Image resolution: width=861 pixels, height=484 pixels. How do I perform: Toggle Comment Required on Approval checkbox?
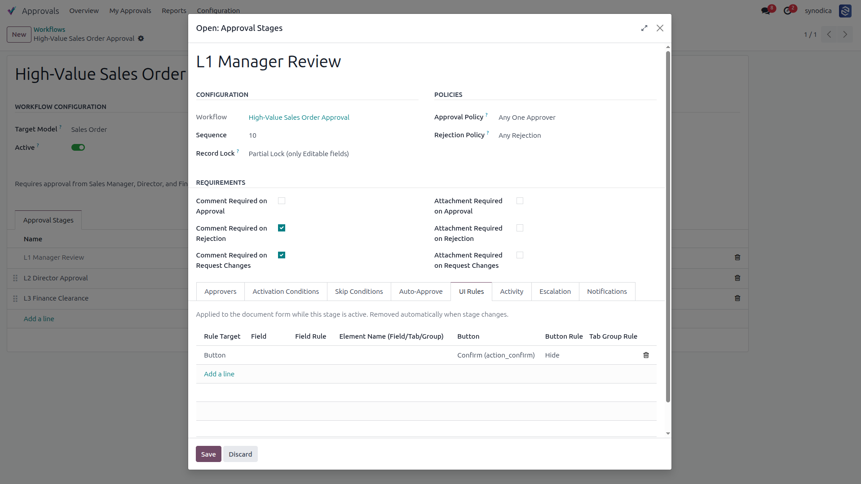tap(282, 201)
